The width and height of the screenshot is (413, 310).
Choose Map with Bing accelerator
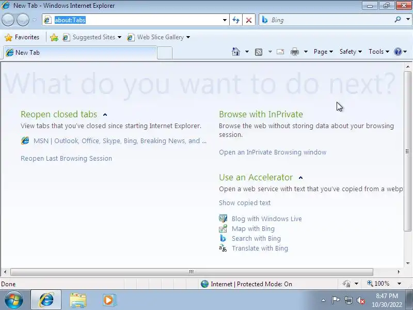point(253,228)
